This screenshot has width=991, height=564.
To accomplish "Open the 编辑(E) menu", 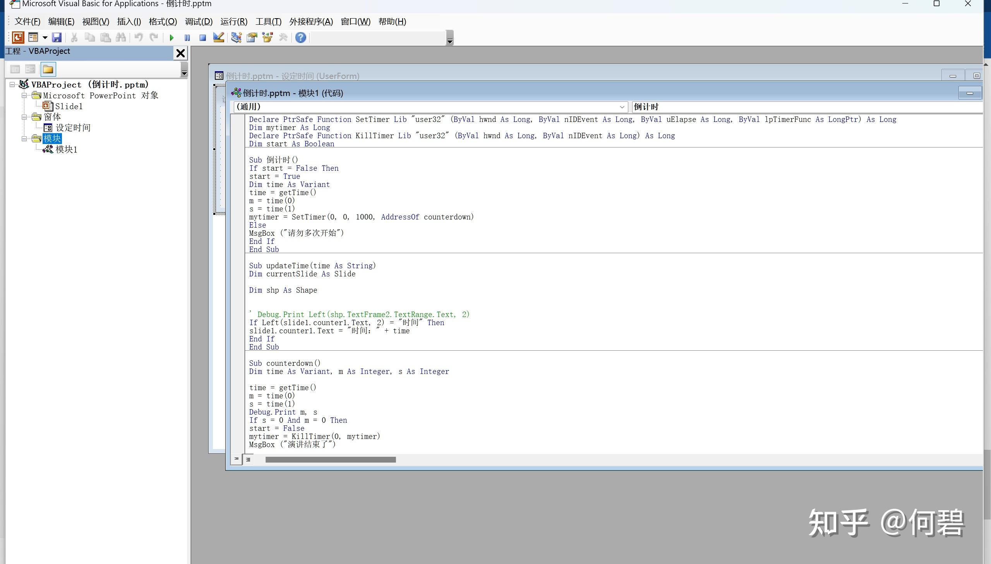I will (61, 22).
